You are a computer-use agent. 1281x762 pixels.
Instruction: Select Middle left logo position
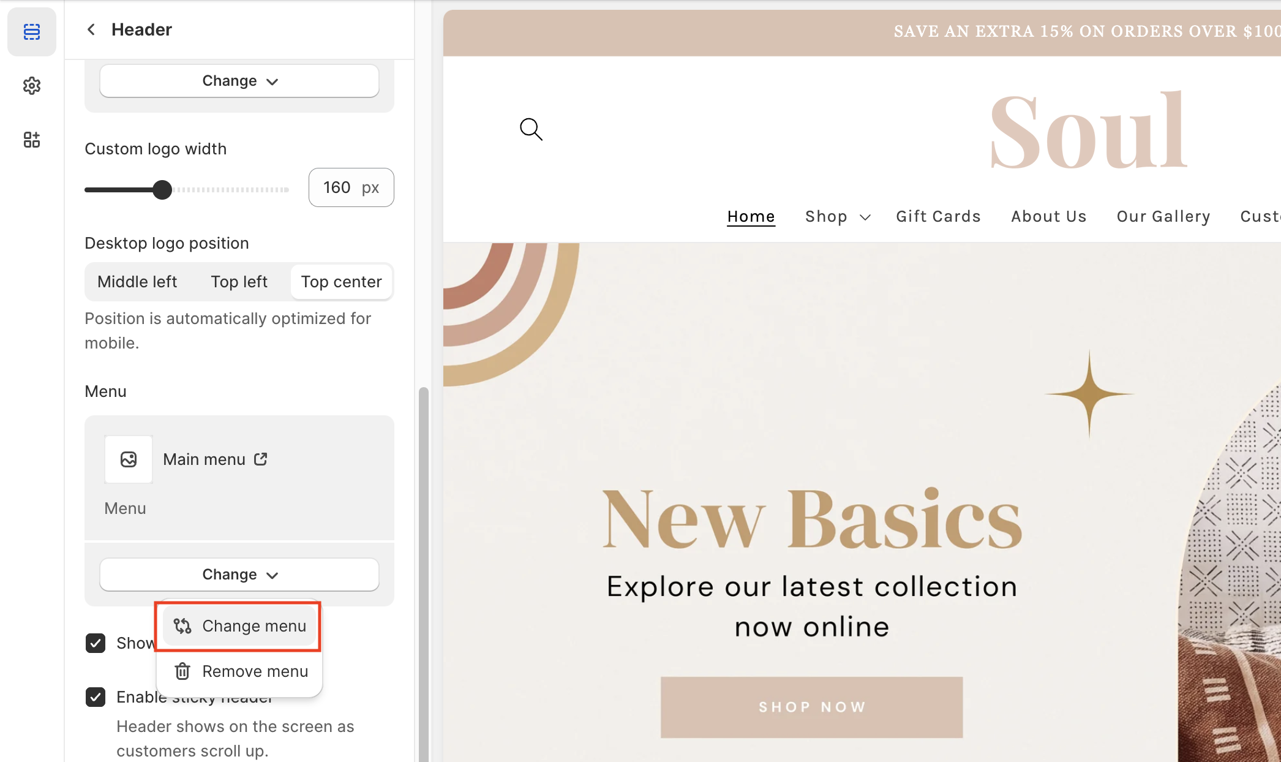[x=137, y=282]
